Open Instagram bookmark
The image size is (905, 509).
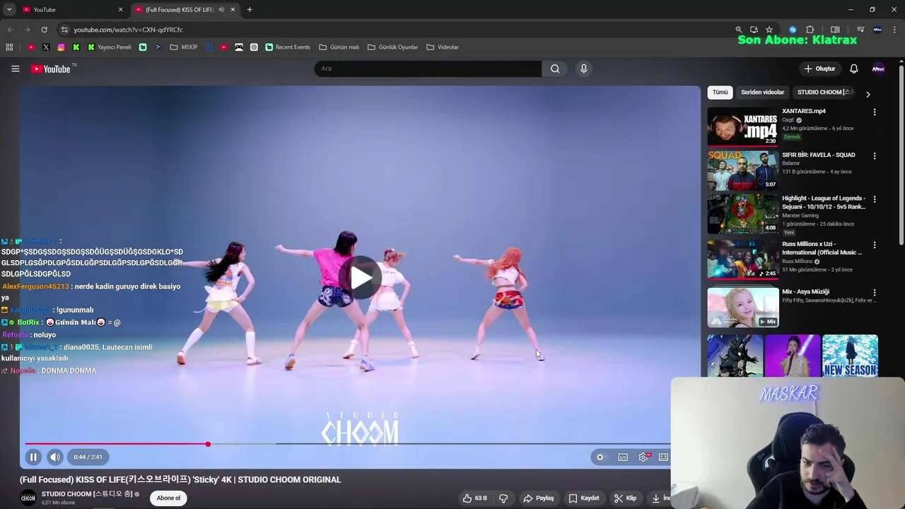point(62,47)
